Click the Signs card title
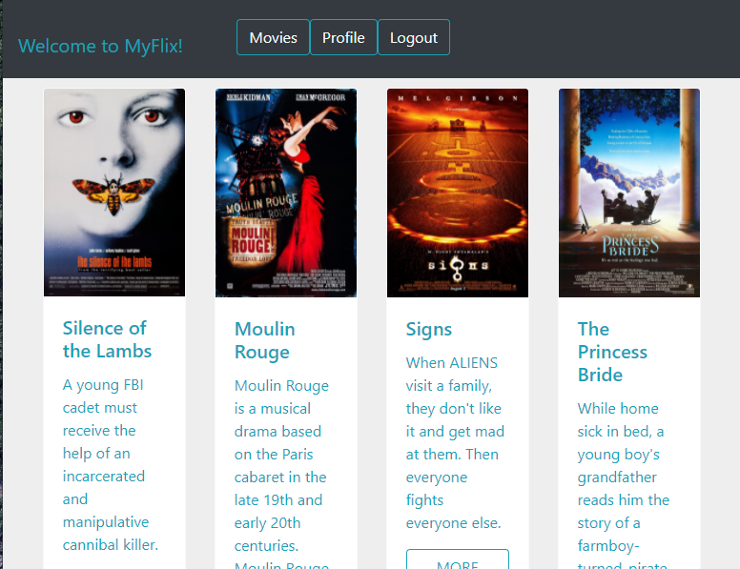Image resolution: width=740 pixels, height=569 pixels. click(x=428, y=330)
